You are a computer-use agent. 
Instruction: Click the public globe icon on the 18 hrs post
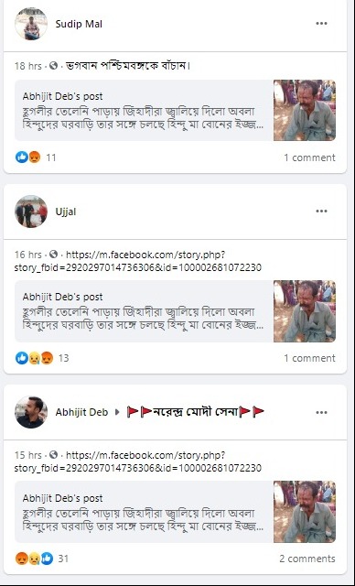pyautogui.click(x=54, y=66)
